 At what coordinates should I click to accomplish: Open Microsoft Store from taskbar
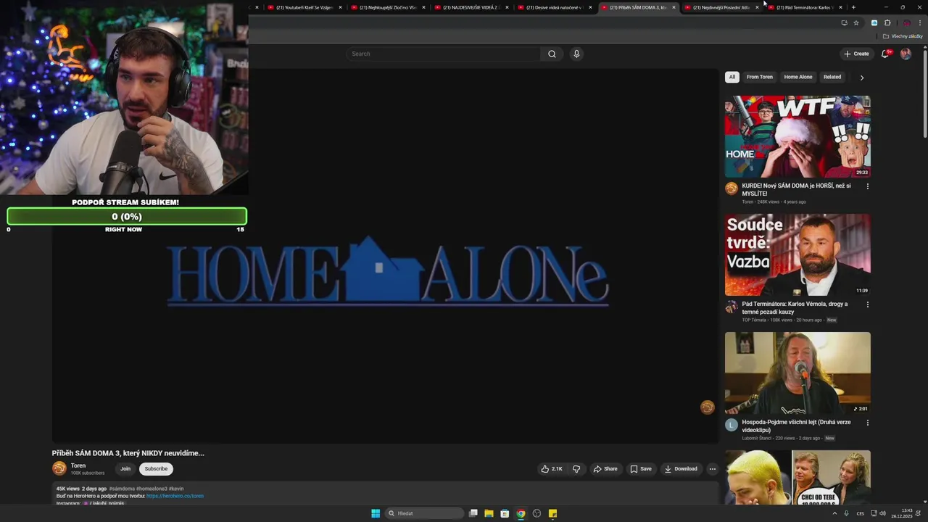click(x=505, y=513)
